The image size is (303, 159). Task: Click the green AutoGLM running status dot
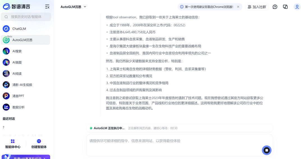coord(91,128)
